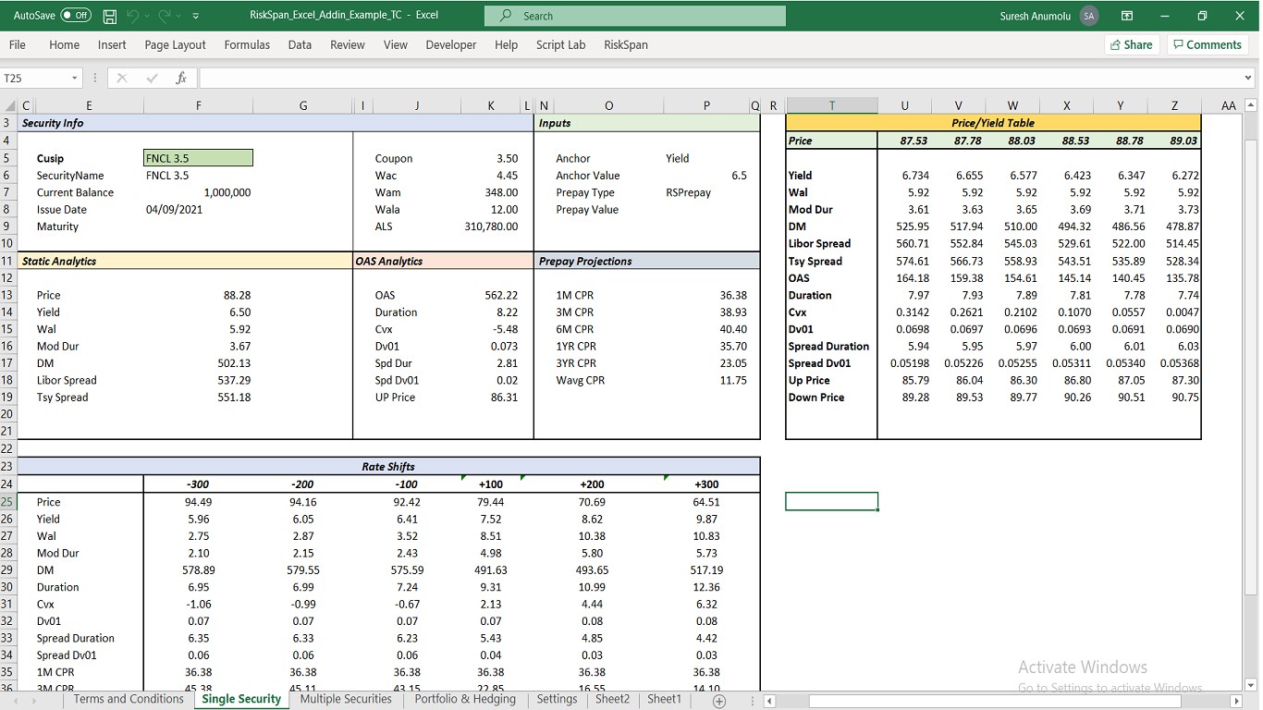
Task: Add a new sheet with plus icon
Action: pyautogui.click(x=719, y=701)
